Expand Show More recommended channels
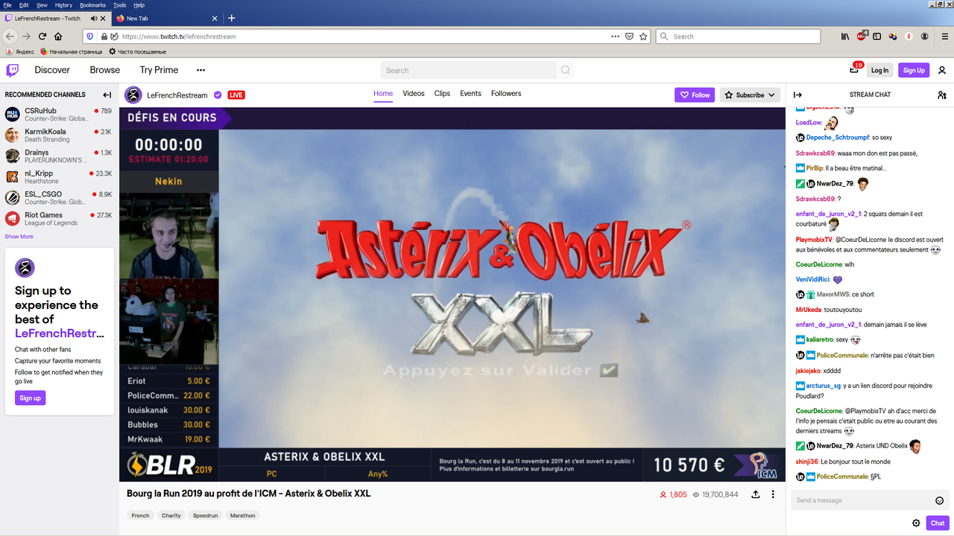Viewport: 954px width, 536px height. (19, 236)
